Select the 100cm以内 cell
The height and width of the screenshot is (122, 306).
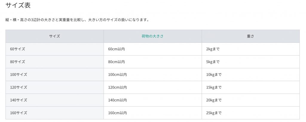153,75
